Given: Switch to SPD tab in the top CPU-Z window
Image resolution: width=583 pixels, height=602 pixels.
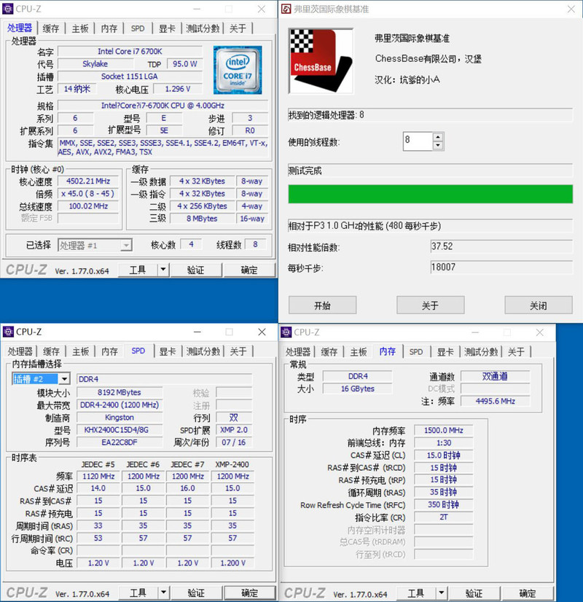Looking at the screenshot, I should [138, 28].
